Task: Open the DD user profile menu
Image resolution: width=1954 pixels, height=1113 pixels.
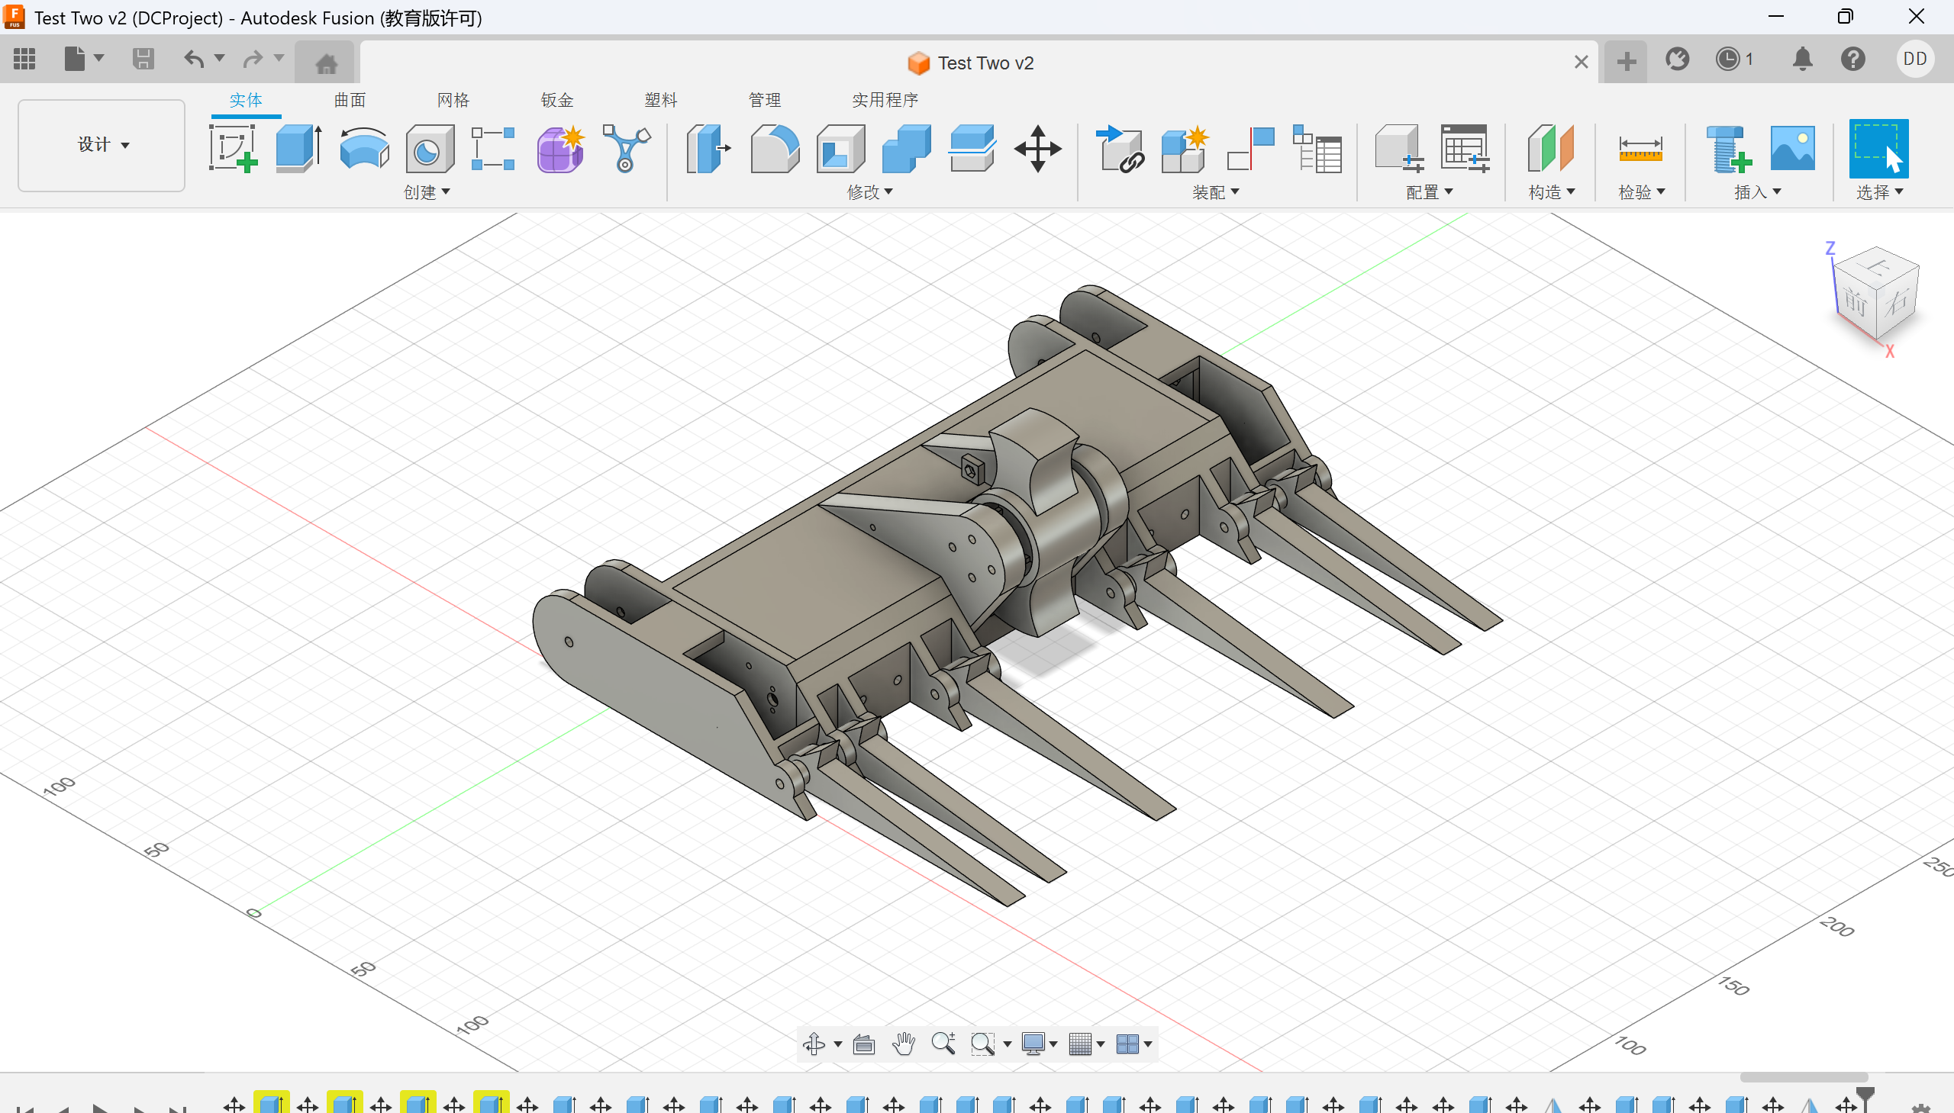Action: (x=1914, y=59)
